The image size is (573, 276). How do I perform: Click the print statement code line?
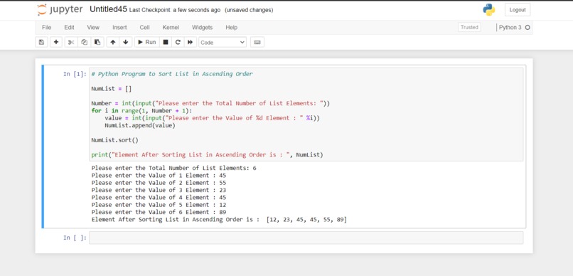(x=207, y=154)
